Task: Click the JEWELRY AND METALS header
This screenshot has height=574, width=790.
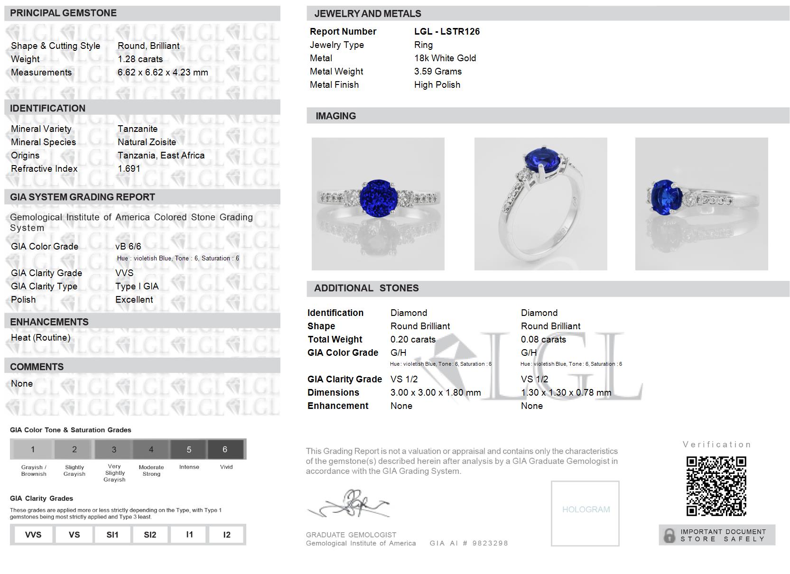Action: click(x=548, y=13)
